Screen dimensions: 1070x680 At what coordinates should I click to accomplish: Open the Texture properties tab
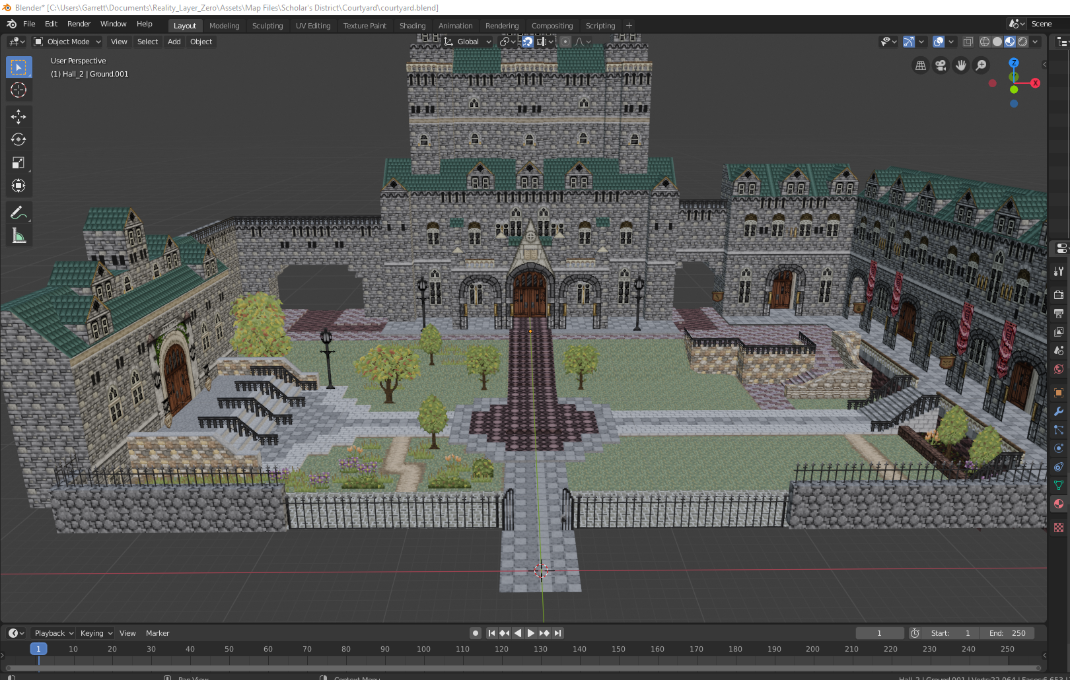1059,527
